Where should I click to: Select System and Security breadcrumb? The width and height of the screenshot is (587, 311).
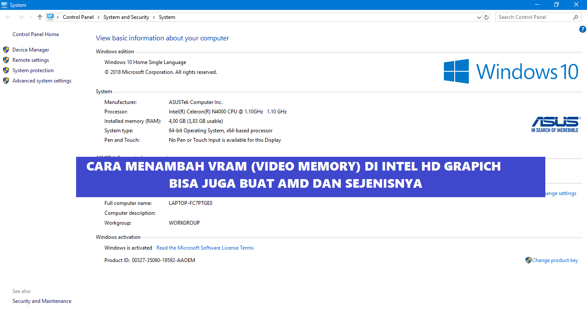(126, 17)
